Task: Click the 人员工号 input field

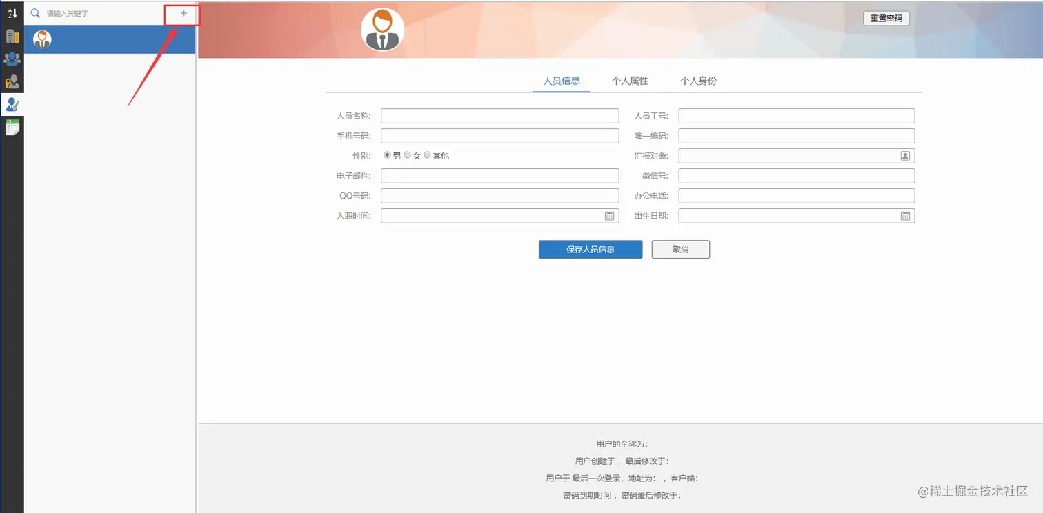Action: click(x=797, y=116)
